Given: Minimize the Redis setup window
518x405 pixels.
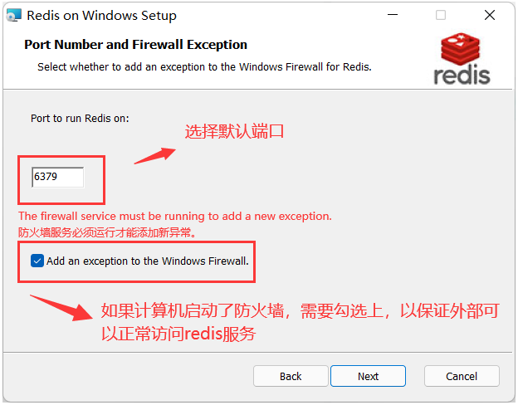Looking at the screenshot, I should click(393, 15).
